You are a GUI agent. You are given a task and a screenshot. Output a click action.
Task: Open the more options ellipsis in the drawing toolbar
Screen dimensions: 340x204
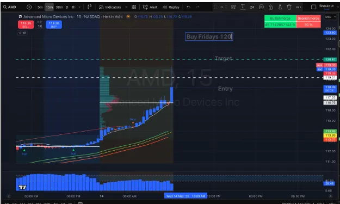point(298,7)
